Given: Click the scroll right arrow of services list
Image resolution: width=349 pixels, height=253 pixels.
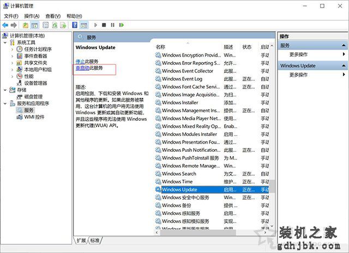Looking at the screenshot, I should coord(266,232).
